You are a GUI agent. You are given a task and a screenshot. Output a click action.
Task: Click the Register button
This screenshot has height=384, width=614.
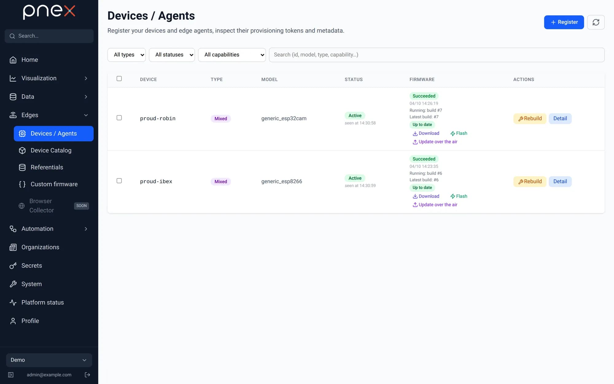(x=564, y=22)
